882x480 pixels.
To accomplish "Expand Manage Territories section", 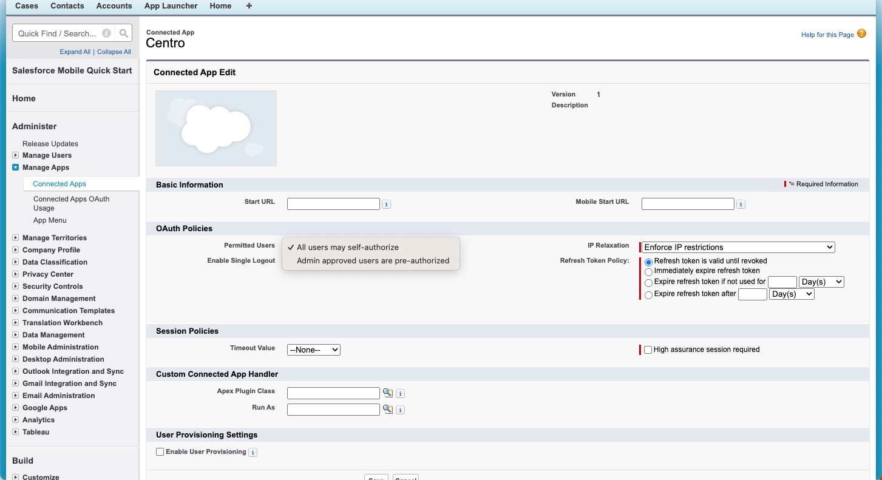I will pyautogui.click(x=16, y=238).
